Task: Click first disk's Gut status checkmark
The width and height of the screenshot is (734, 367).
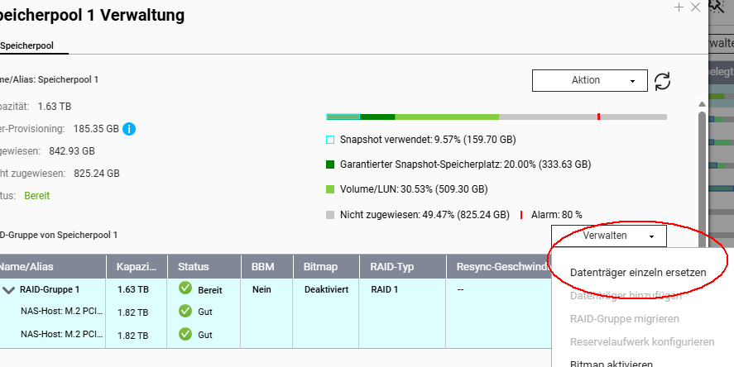Action: [185, 312]
